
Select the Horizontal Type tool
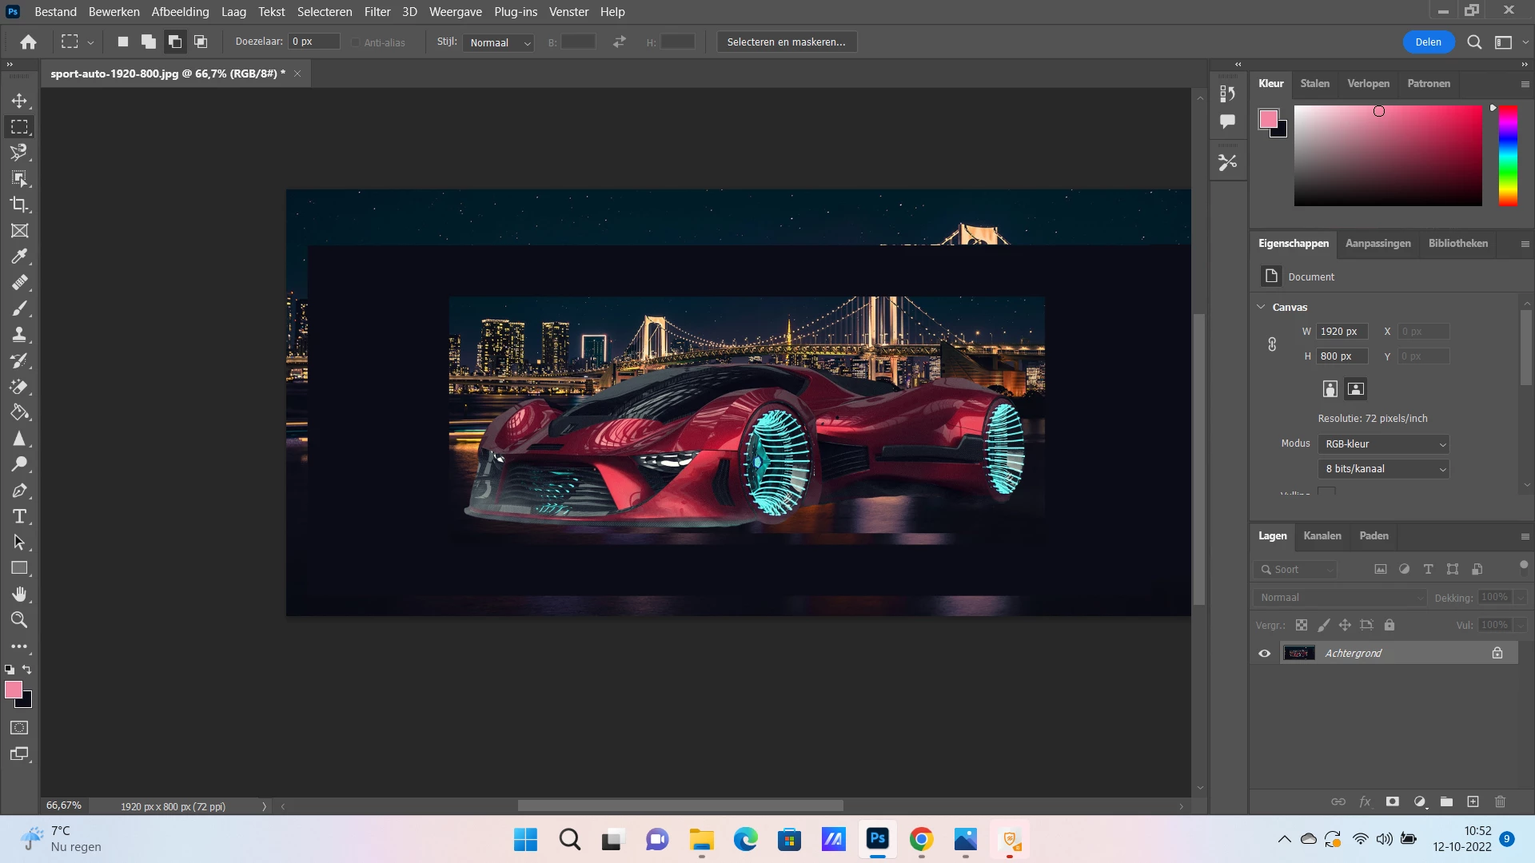click(19, 517)
